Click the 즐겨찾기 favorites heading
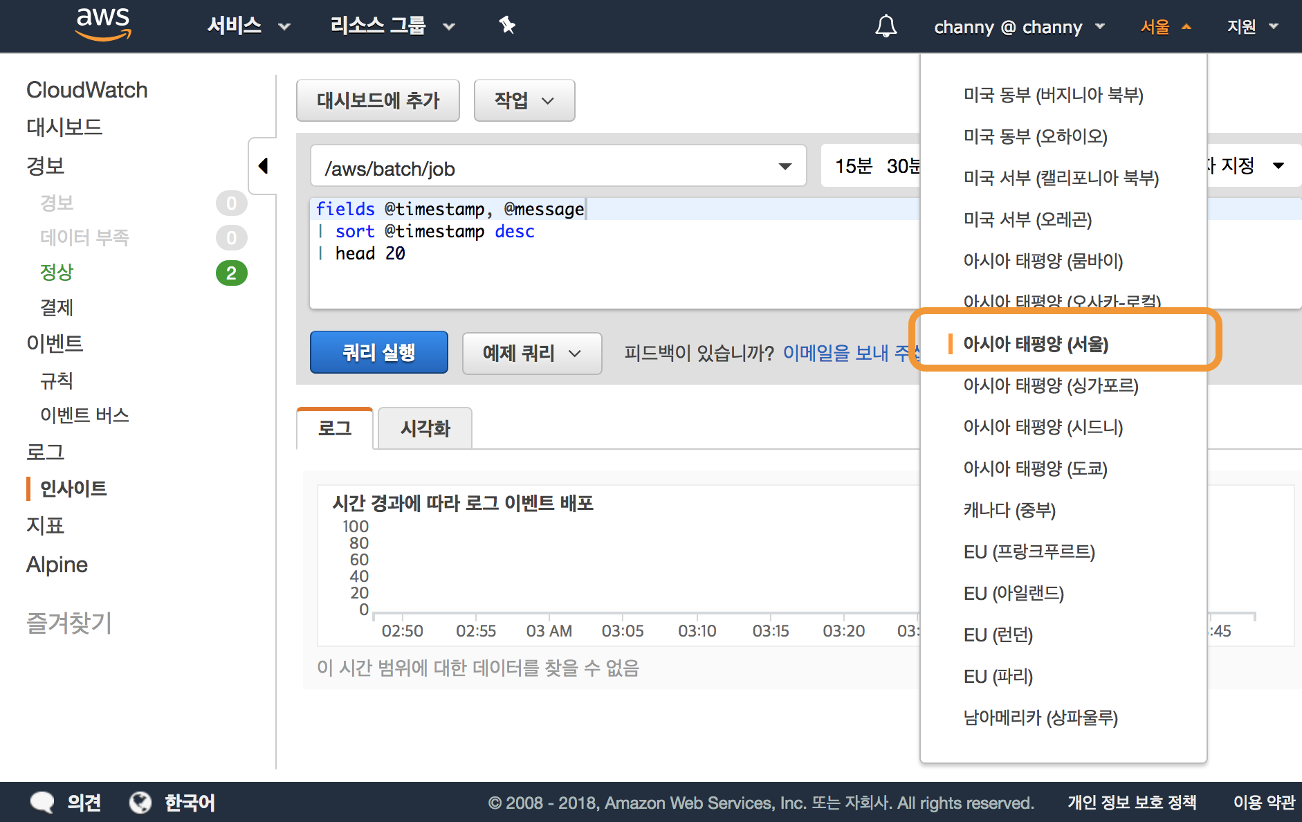Viewport: 1302px width, 822px height. [69, 623]
